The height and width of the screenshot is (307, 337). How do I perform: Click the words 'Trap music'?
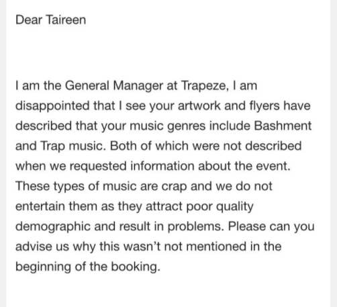73,146
